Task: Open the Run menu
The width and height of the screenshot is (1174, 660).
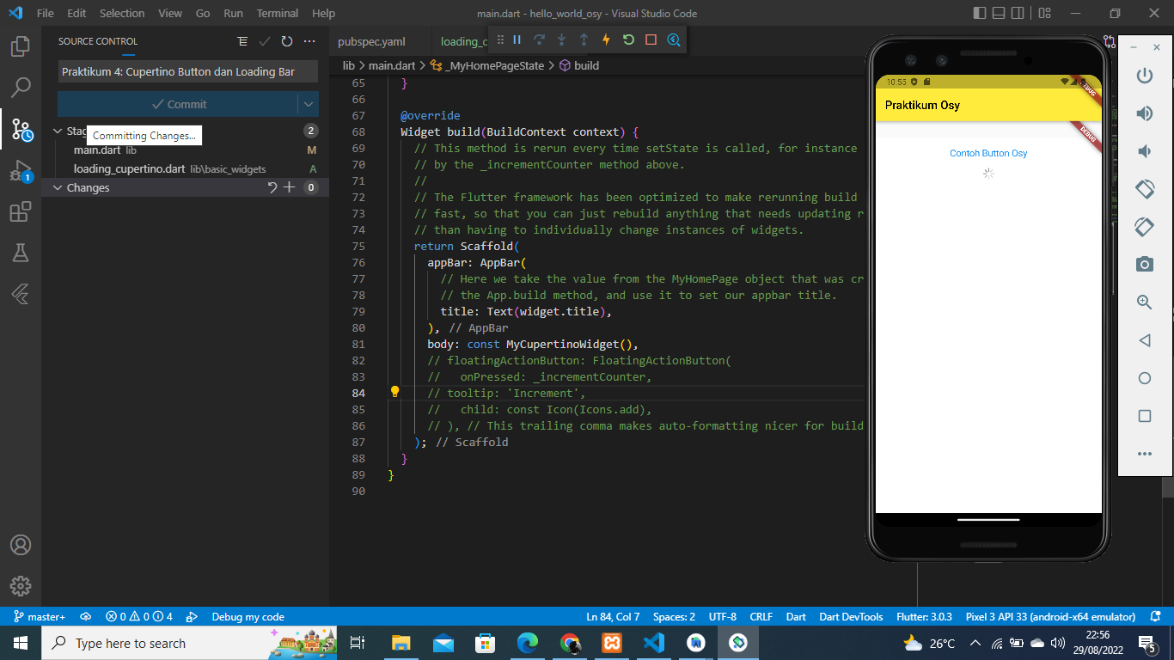Action: click(x=232, y=13)
